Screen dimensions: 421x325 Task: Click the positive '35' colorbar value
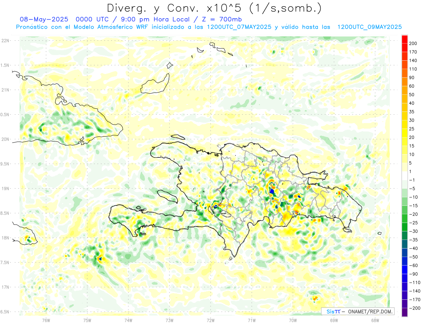click(412, 112)
